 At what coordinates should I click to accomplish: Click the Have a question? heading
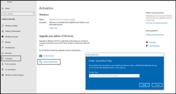coord(152,30)
